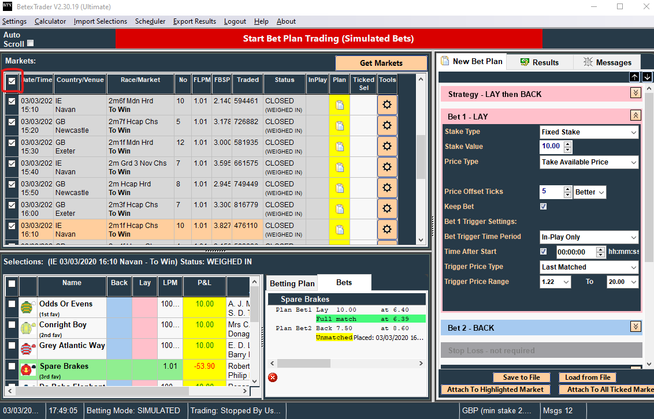Open the Stake Type dropdown
Image resolution: width=654 pixels, height=419 pixels.
click(589, 132)
